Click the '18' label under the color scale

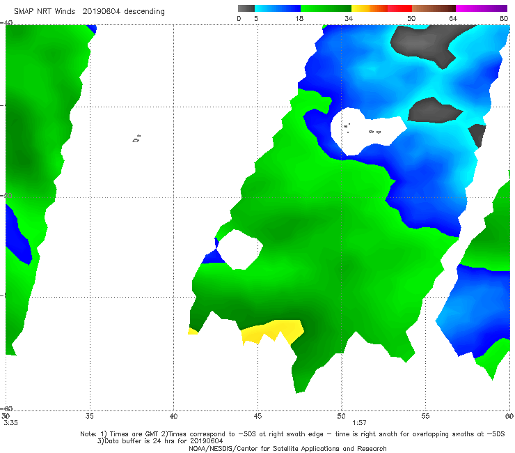point(299,18)
